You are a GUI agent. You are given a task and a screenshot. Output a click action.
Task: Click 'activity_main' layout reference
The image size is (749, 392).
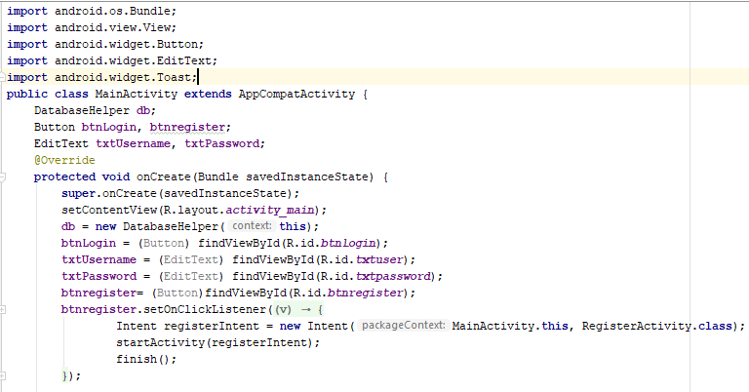269,210
